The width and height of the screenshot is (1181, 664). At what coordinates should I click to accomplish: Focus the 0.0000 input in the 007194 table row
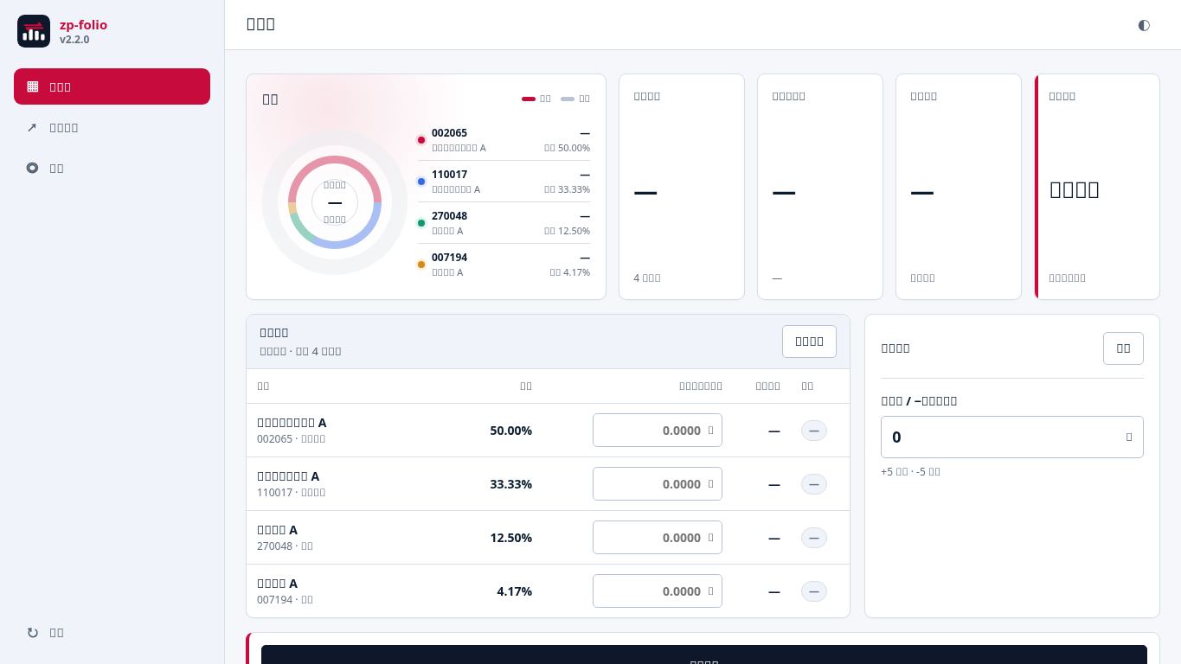pos(658,591)
